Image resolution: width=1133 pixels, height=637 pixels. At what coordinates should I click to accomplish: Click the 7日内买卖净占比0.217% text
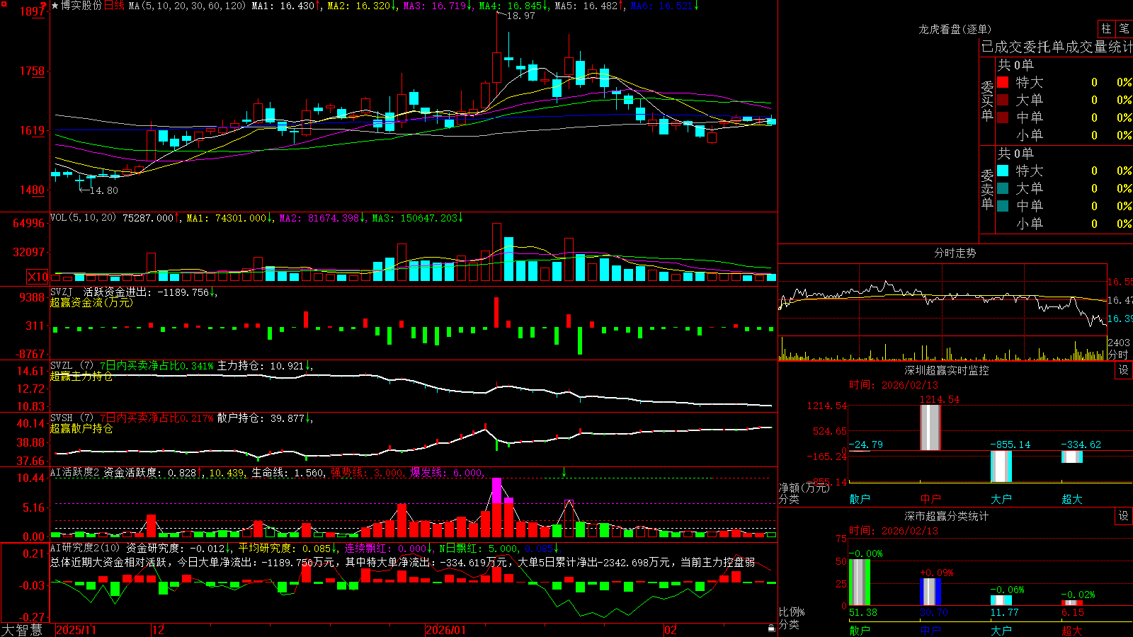pos(156,418)
